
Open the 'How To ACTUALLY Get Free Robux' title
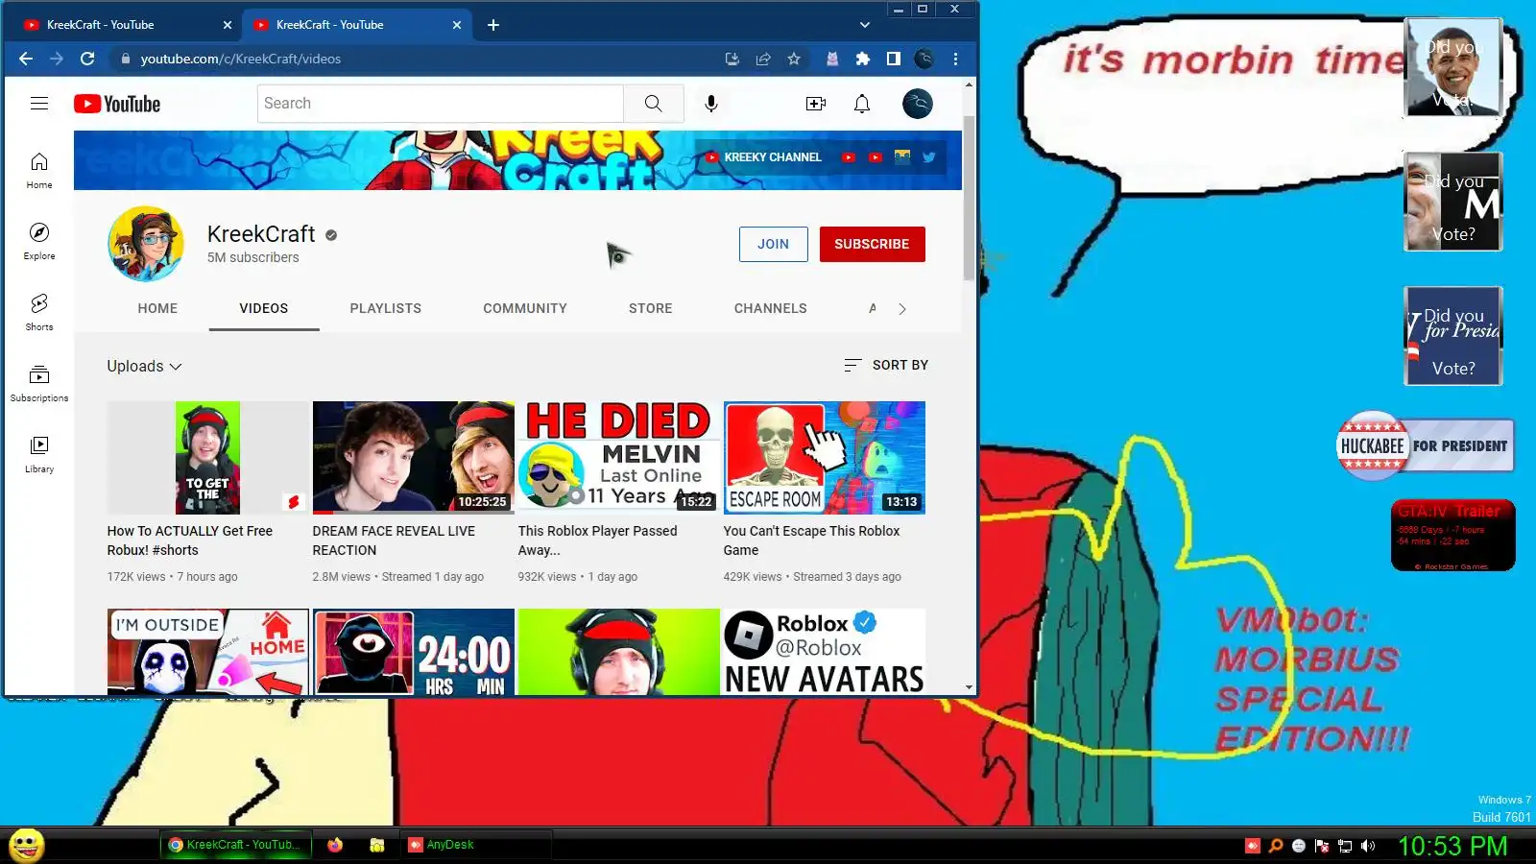click(190, 540)
